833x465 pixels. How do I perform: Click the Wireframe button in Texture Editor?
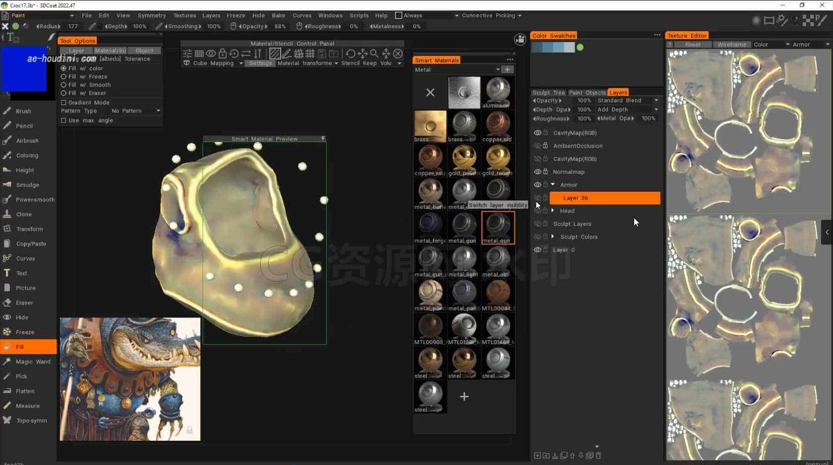click(x=731, y=45)
